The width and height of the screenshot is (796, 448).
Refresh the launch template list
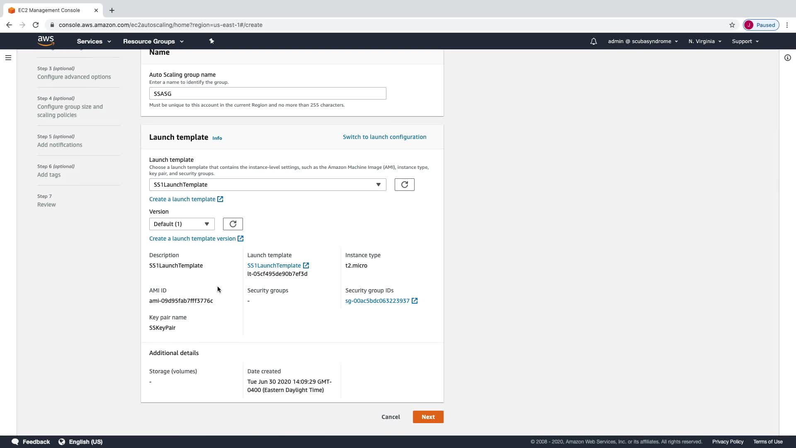click(404, 185)
